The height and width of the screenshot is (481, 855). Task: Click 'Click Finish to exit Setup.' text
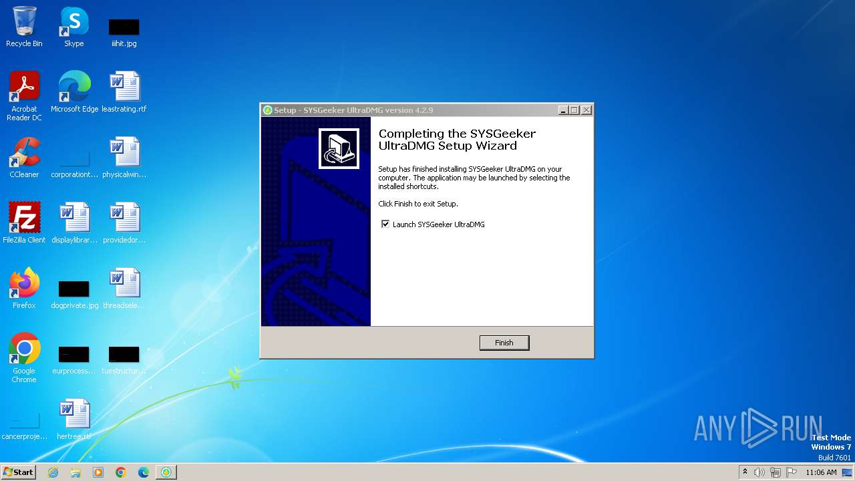click(x=418, y=204)
